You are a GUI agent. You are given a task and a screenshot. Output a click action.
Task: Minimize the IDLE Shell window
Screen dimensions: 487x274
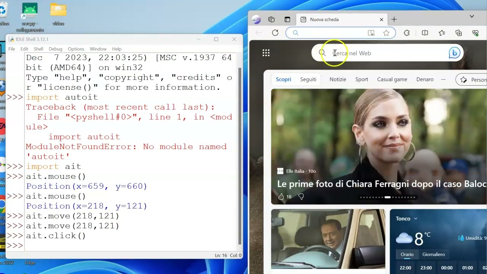point(199,39)
